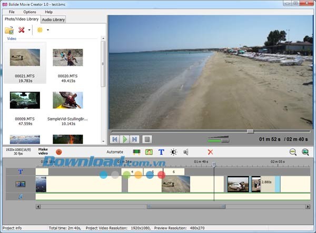Click the blue T add text icon

coord(161,152)
